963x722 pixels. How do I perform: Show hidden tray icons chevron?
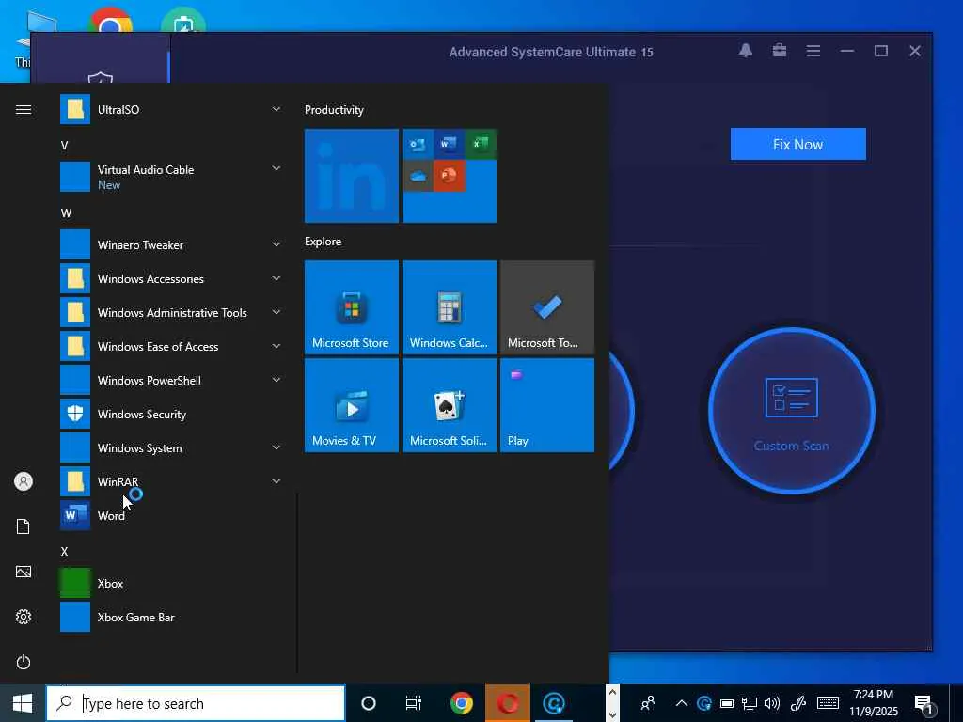[682, 703]
